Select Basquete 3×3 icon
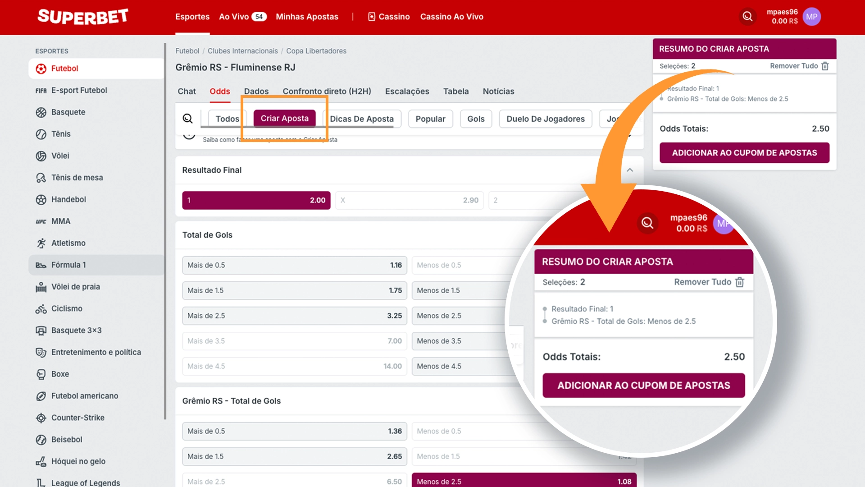 [x=41, y=331]
